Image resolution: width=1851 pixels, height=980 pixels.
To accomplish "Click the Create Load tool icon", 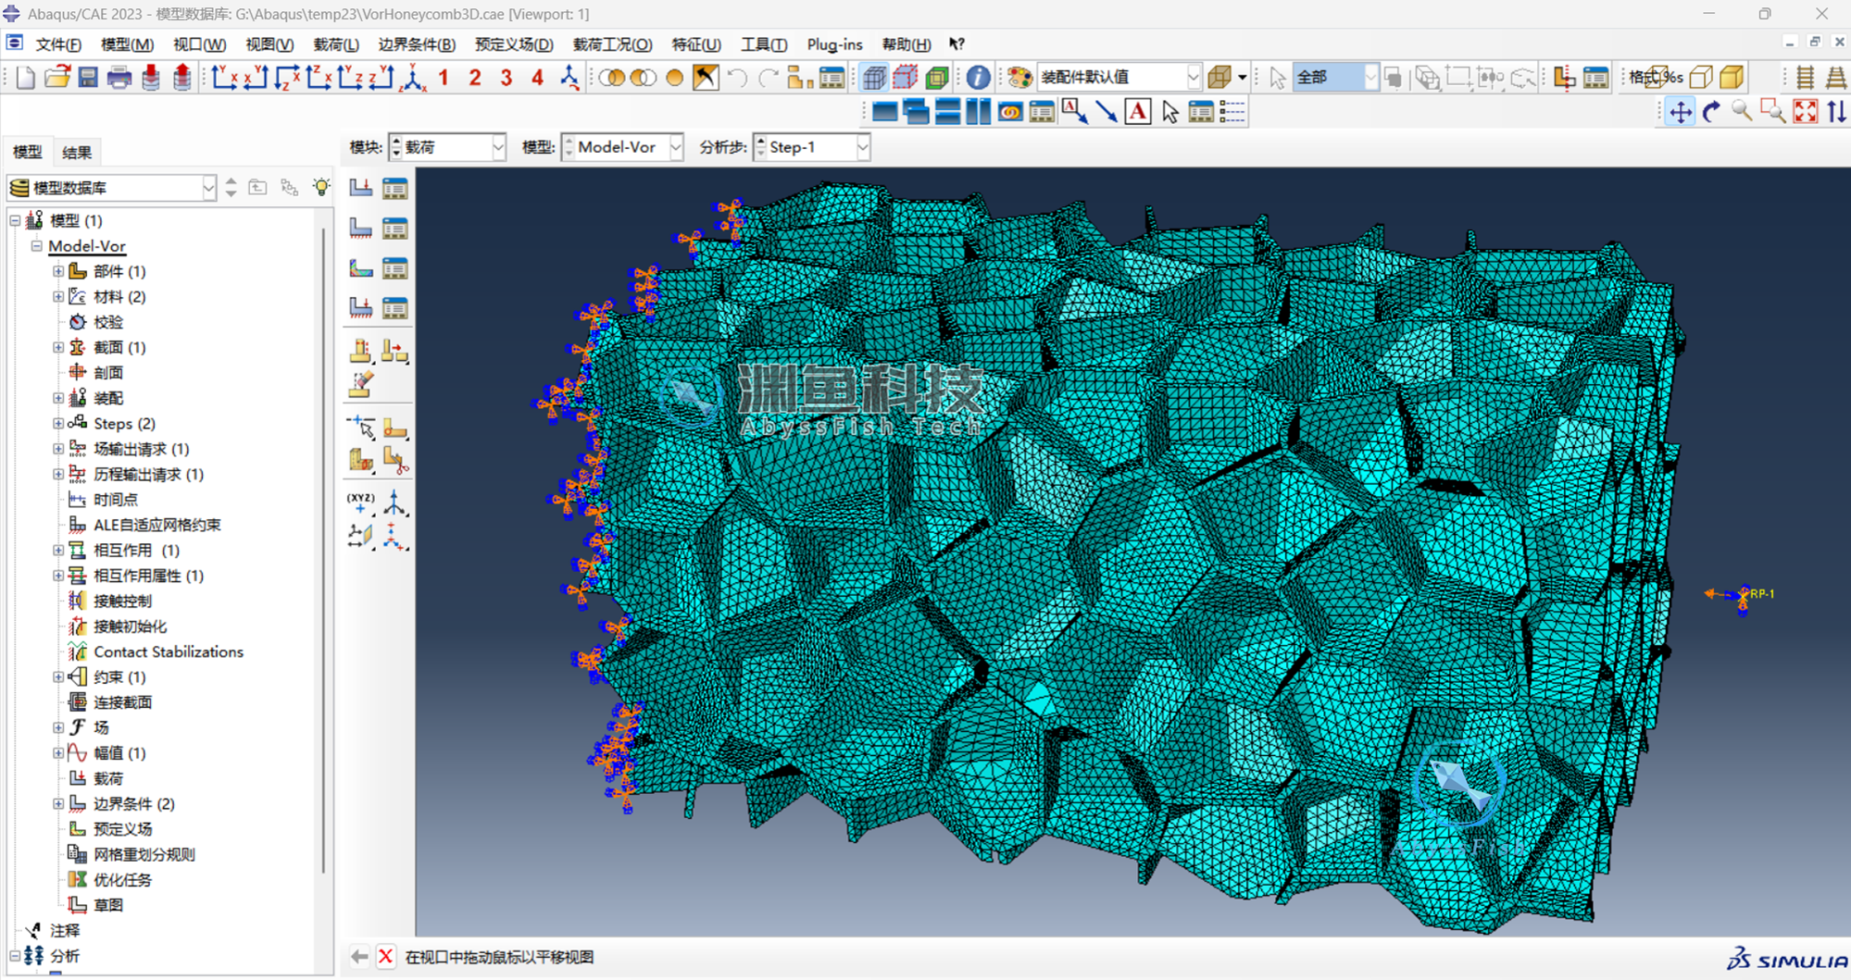I will click(361, 188).
